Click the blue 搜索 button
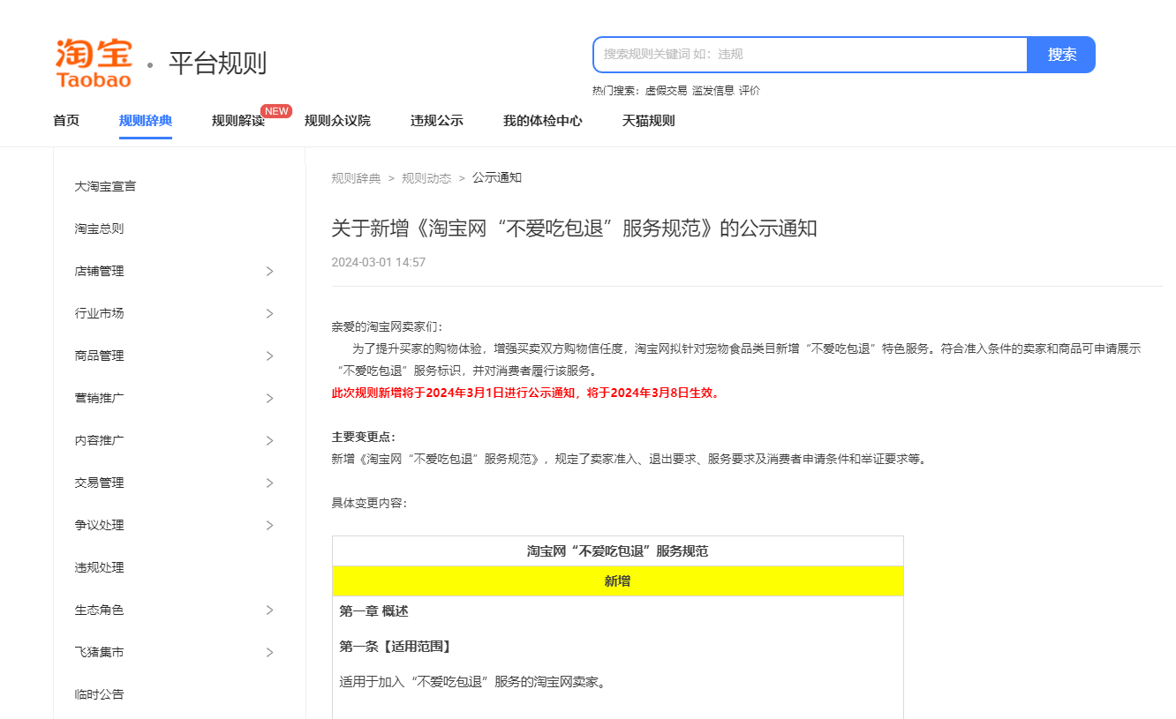This screenshot has width=1176, height=719. pyautogui.click(x=1062, y=55)
